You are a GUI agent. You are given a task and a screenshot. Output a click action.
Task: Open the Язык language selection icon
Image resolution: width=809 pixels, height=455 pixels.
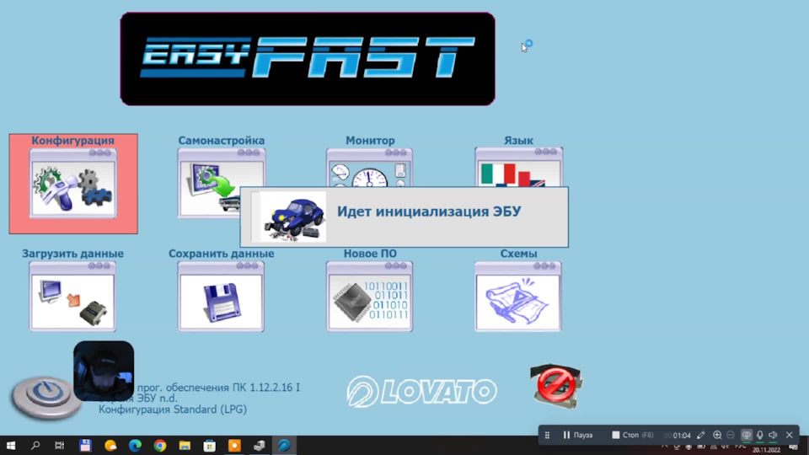click(518, 167)
